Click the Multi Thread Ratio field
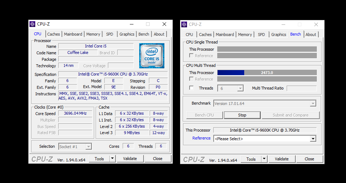This screenshot has width=346, height=183. tap(302, 88)
